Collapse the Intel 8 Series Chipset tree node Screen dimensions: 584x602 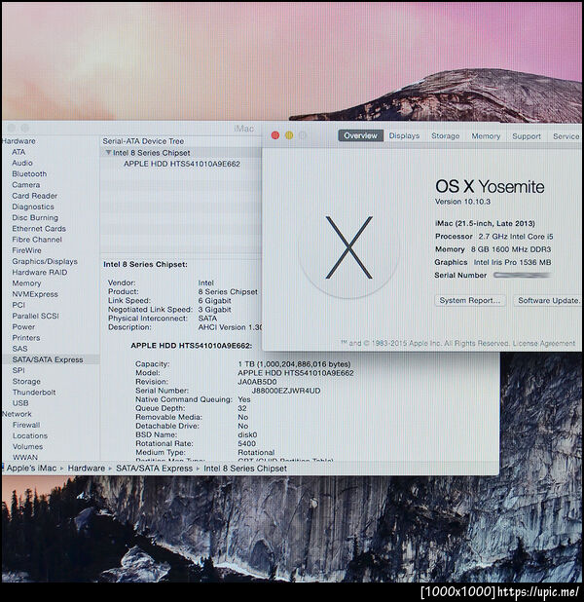coord(109,153)
